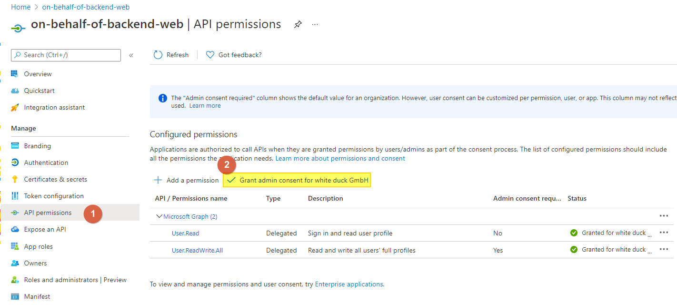The height and width of the screenshot is (305, 677).
Task: Open more options for User.ReadWrite.All row
Action: tap(664, 249)
